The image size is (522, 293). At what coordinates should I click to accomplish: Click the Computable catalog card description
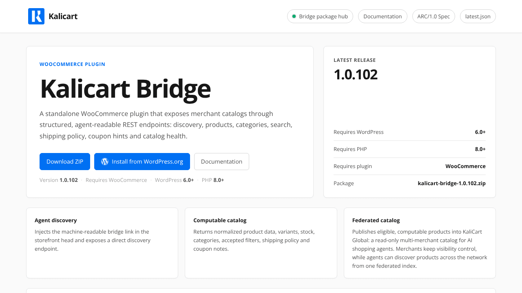[254, 240]
